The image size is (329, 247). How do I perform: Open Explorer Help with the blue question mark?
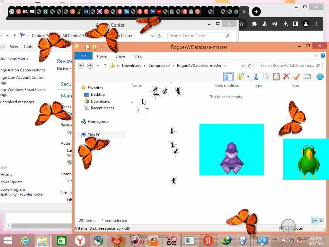pos(323,56)
